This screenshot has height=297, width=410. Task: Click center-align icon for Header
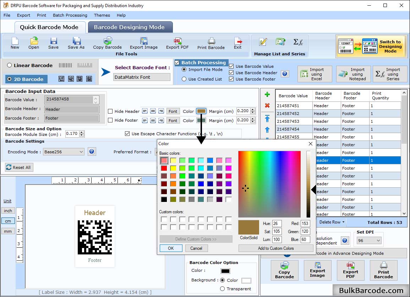(153, 111)
